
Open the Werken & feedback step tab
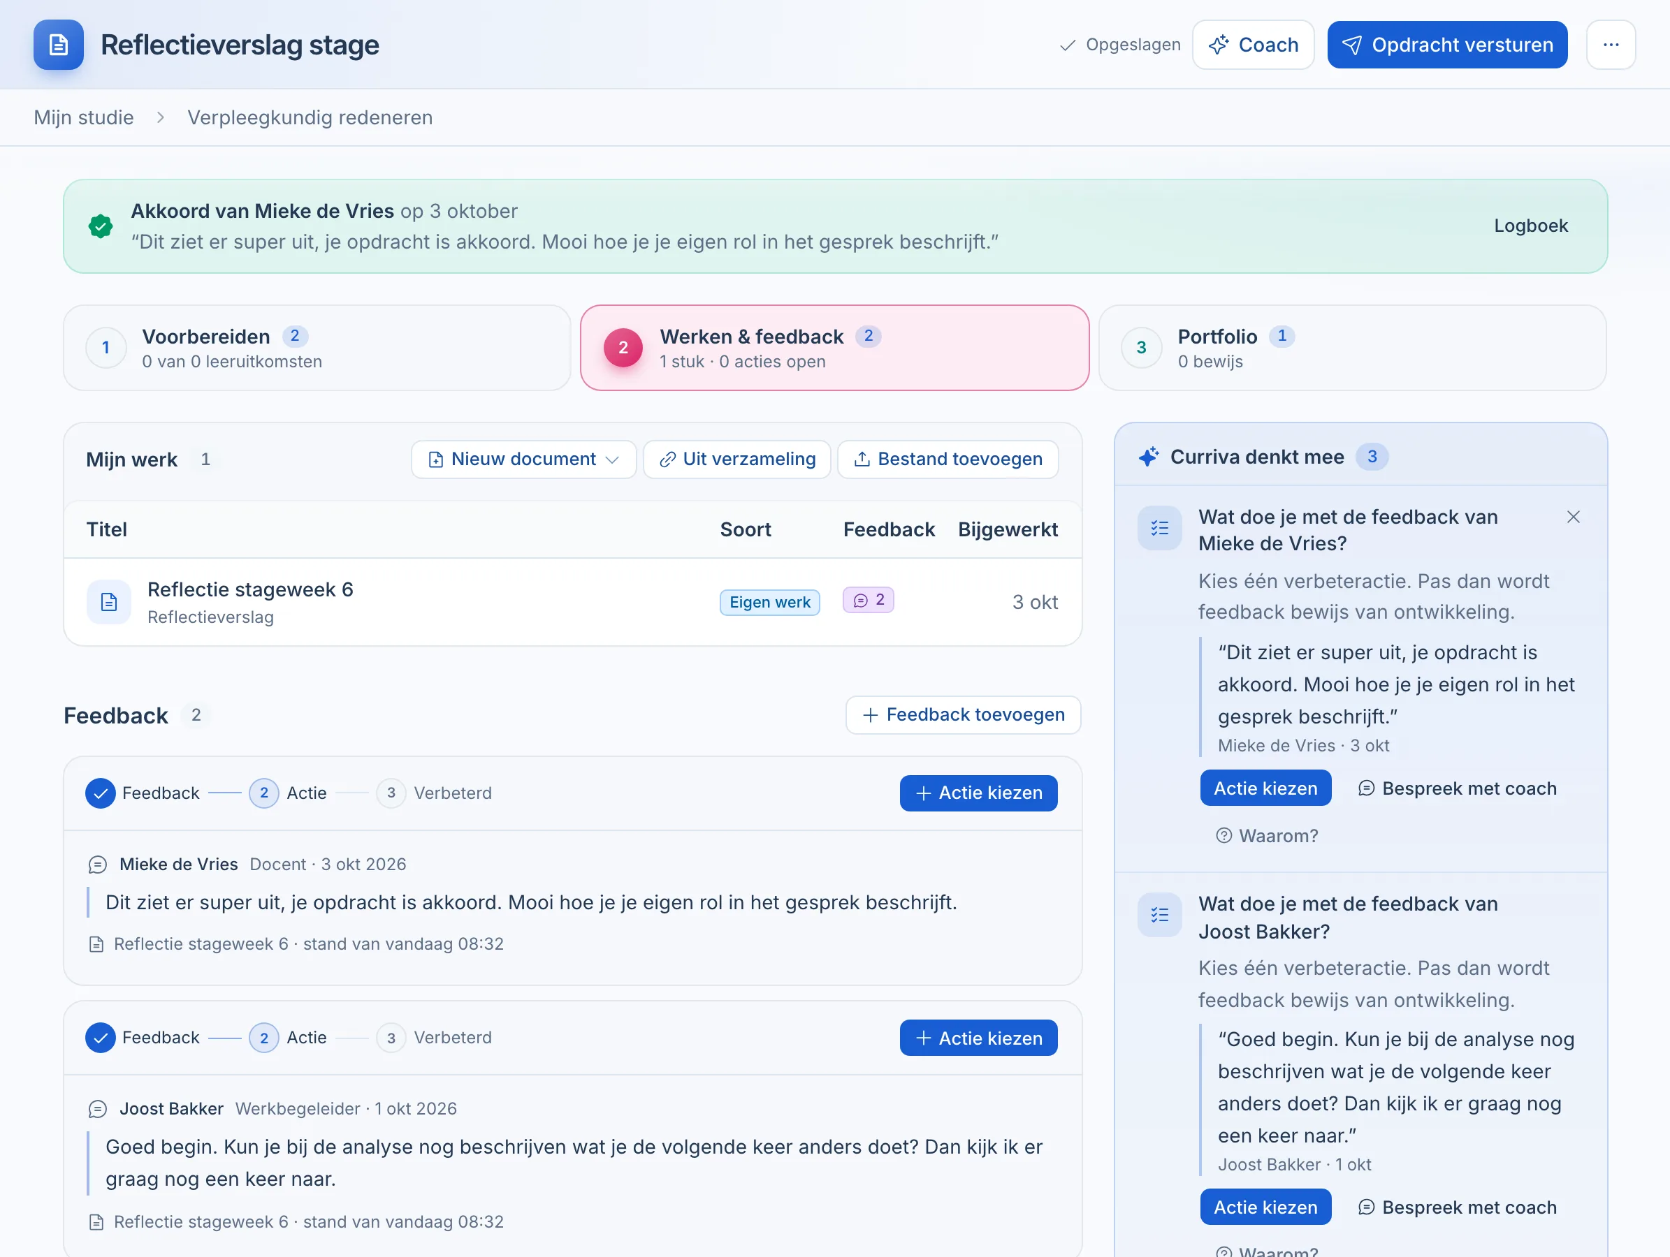click(834, 348)
